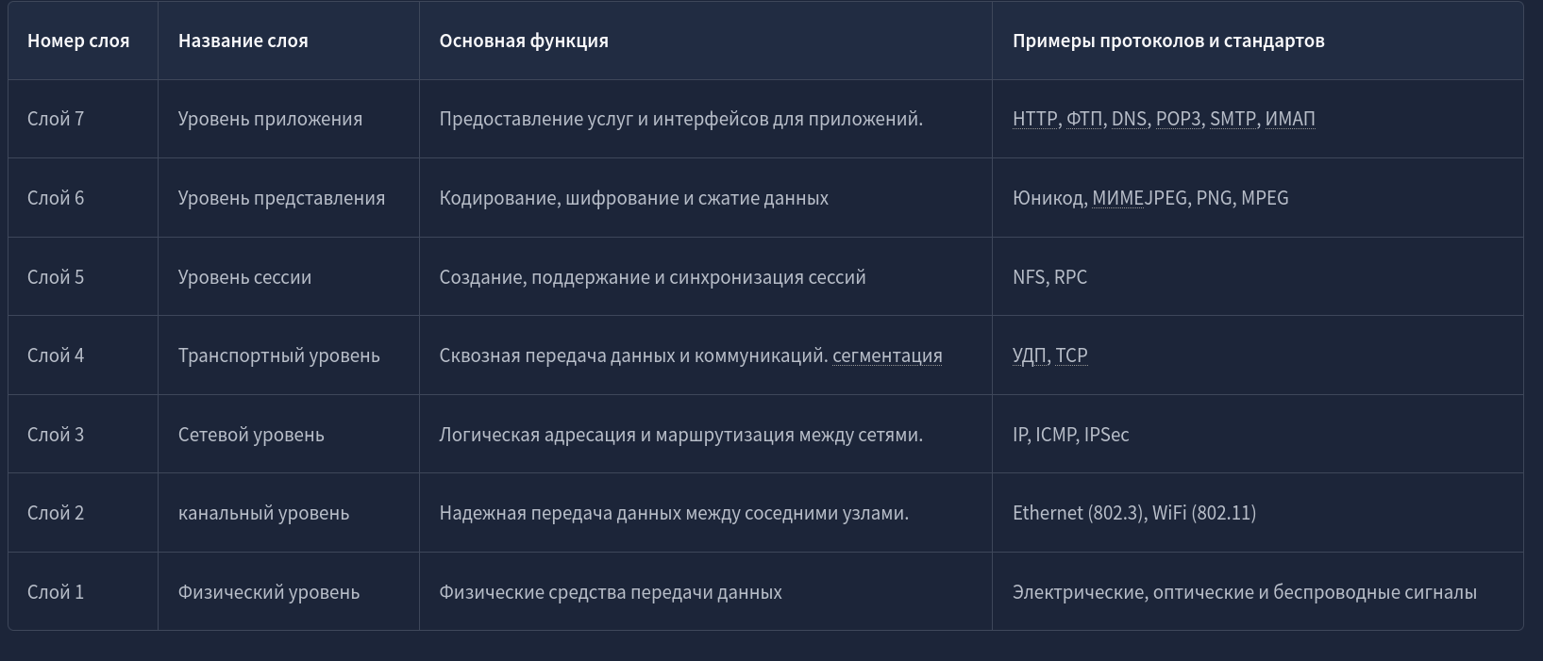Open the МИМЕ underlined link
The height and width of the screenshot is (661, 1543).
[x=1117, y=198]
